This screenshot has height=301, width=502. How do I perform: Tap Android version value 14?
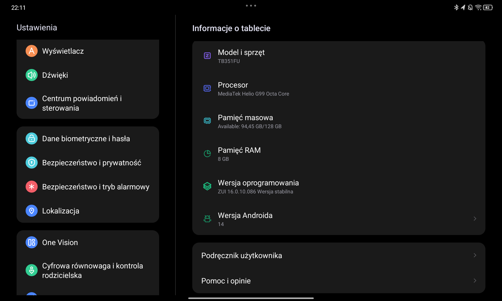(221, 224)
